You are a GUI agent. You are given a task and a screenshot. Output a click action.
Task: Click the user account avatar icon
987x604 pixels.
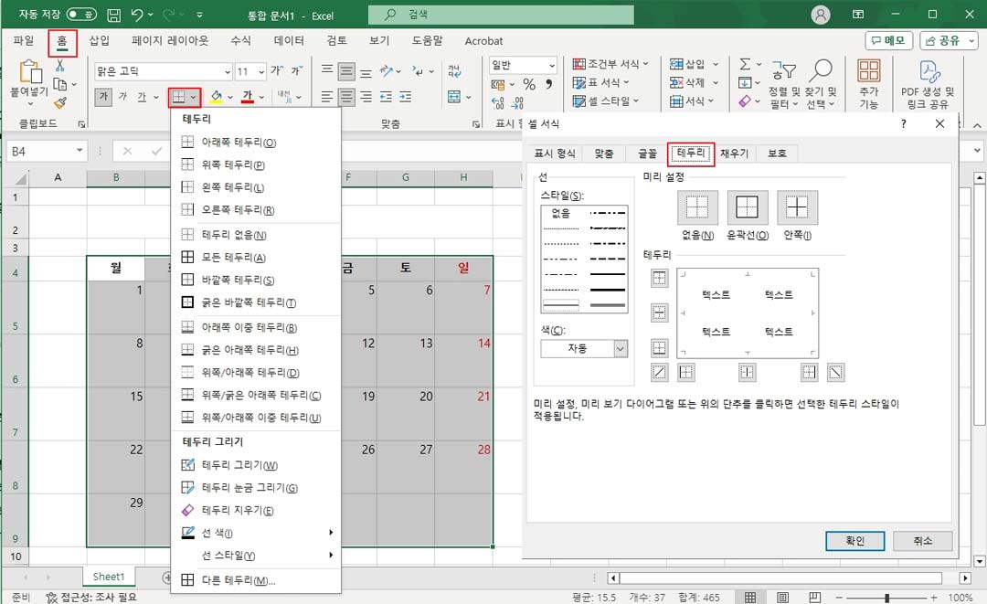coord(820,15)
